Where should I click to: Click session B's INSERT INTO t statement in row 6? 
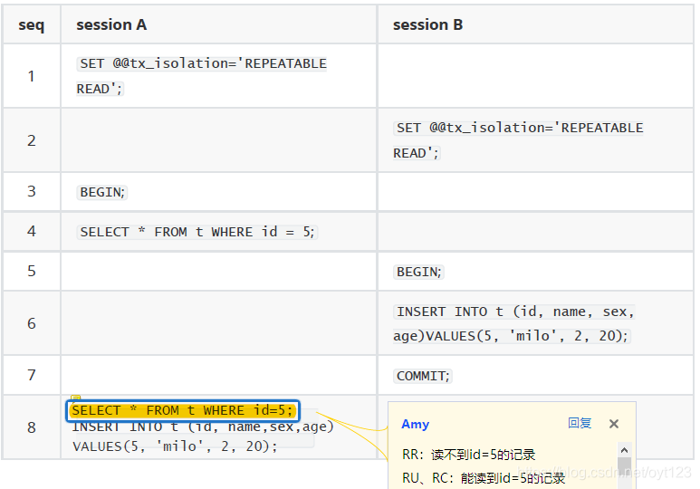point(513,323)
